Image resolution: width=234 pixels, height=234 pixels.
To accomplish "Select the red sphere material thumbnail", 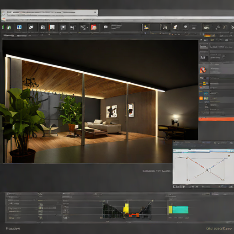I will 203,70.
